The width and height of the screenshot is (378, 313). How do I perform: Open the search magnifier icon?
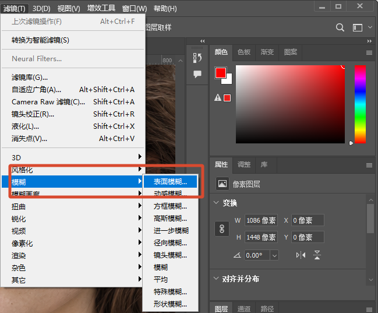pyautogui.click(x=340, y=27)
